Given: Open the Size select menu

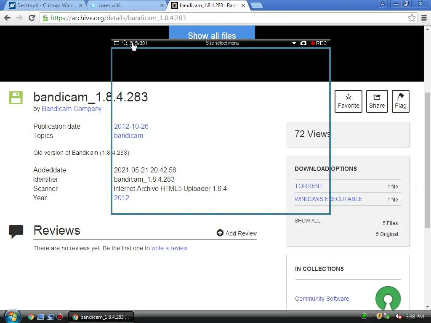Looking at the screenshot, I should (x=222, y=43).
